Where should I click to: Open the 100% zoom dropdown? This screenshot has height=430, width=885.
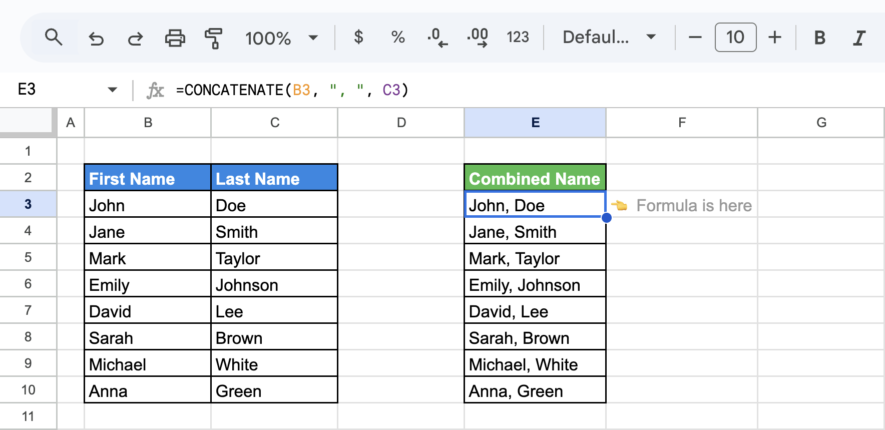click(x=281, y=38)
